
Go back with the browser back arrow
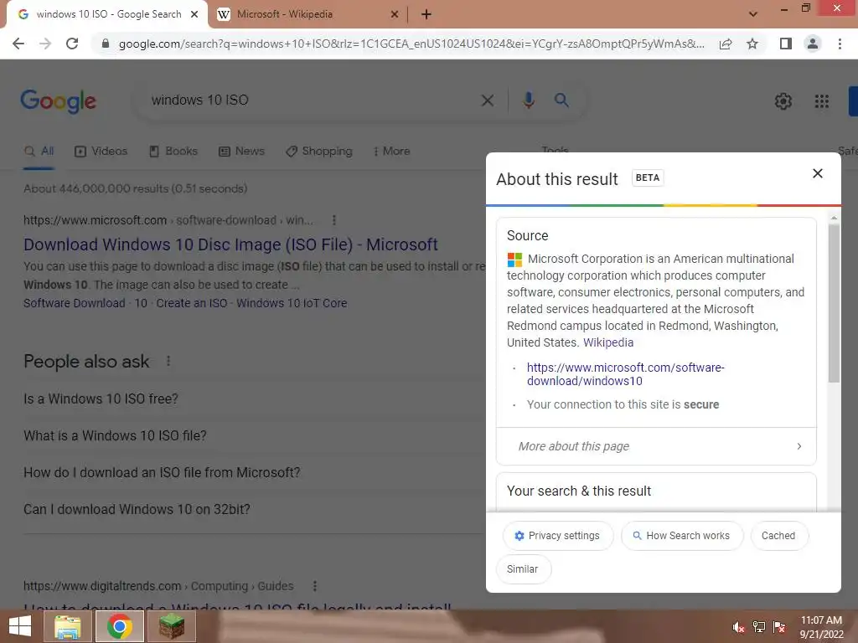18,44
